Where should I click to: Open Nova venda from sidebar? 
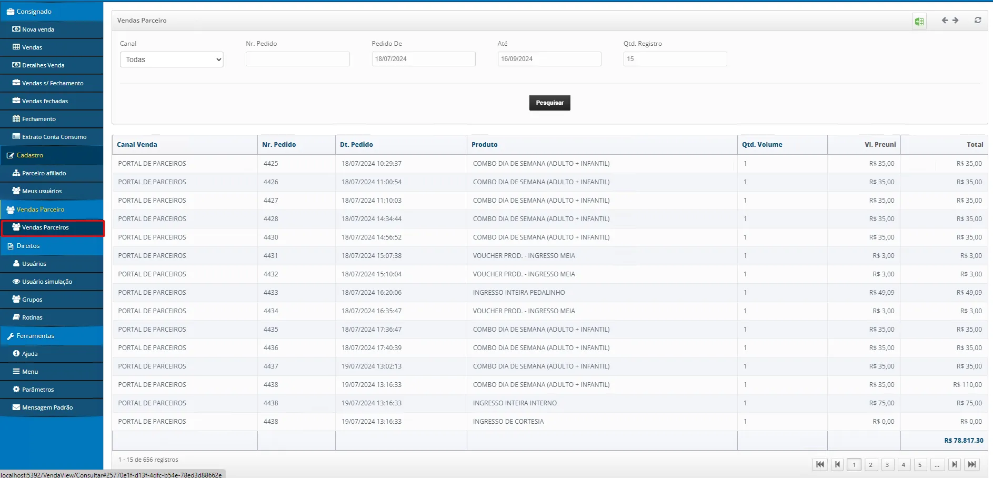click(x=38, y=29)
